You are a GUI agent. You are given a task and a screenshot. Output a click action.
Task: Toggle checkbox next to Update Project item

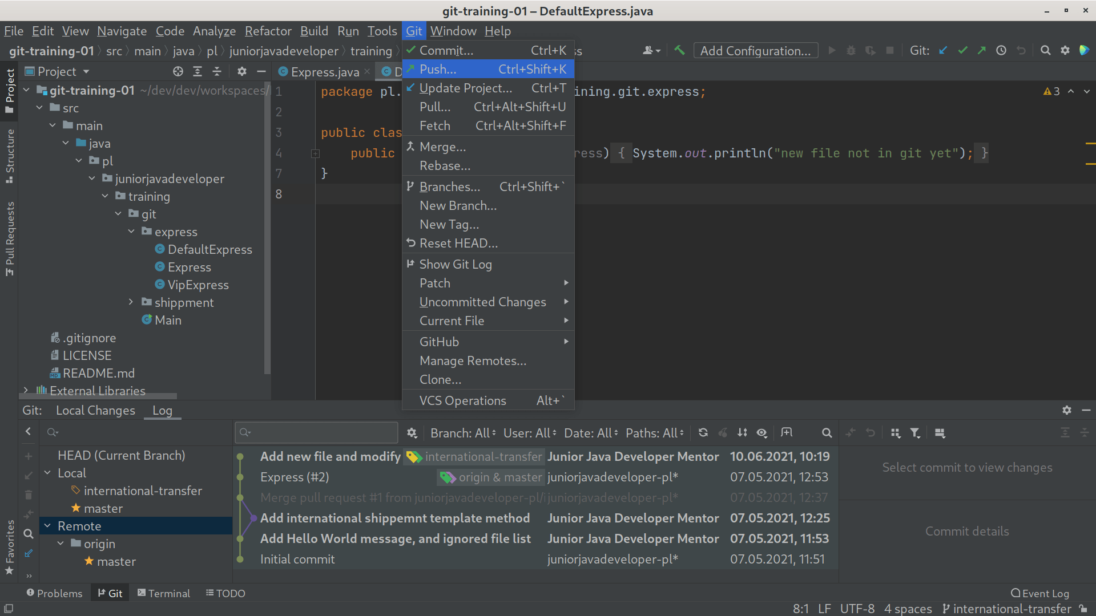coord(409,88)
